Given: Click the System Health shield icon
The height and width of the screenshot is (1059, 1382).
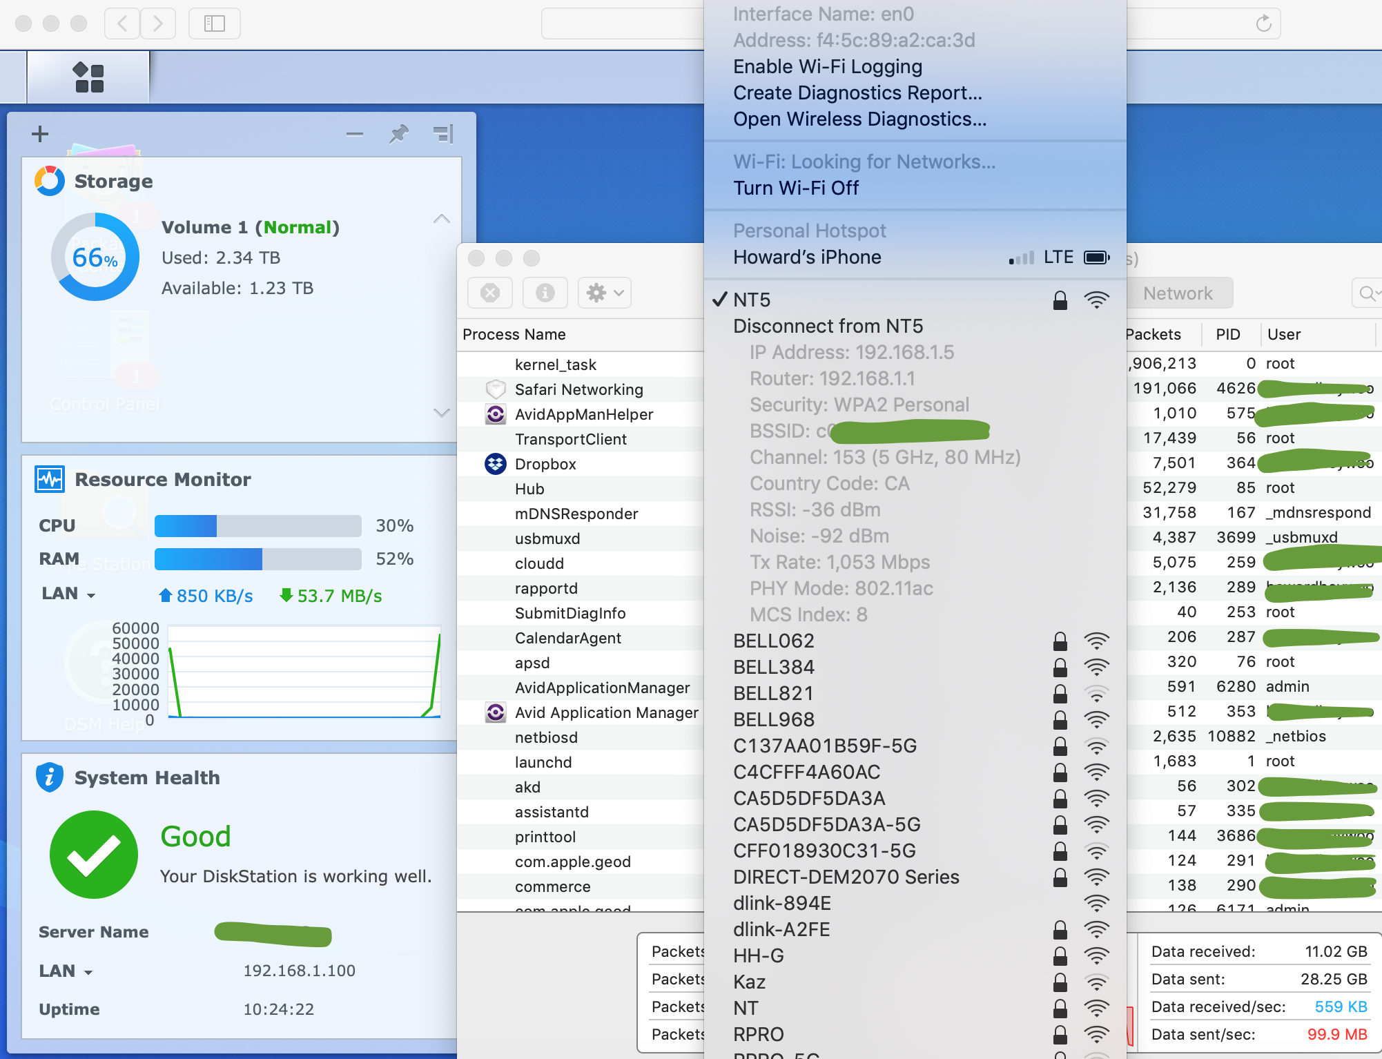Looking at the screenshot, I should pyautogui.click(x=50, y=777).
